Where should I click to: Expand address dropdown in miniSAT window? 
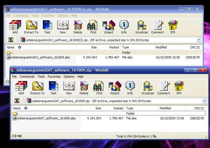pyautogui.click(x=204, y=101)
